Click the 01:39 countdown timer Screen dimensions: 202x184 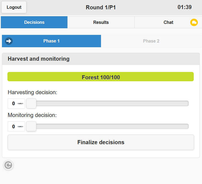click(185, 7)
